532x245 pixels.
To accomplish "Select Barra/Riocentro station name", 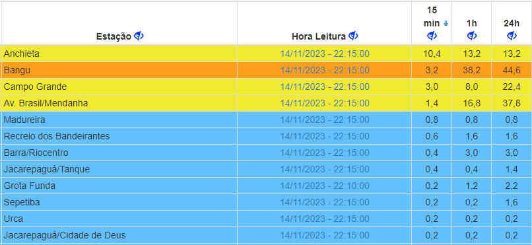I will click(x=36, y=153).
